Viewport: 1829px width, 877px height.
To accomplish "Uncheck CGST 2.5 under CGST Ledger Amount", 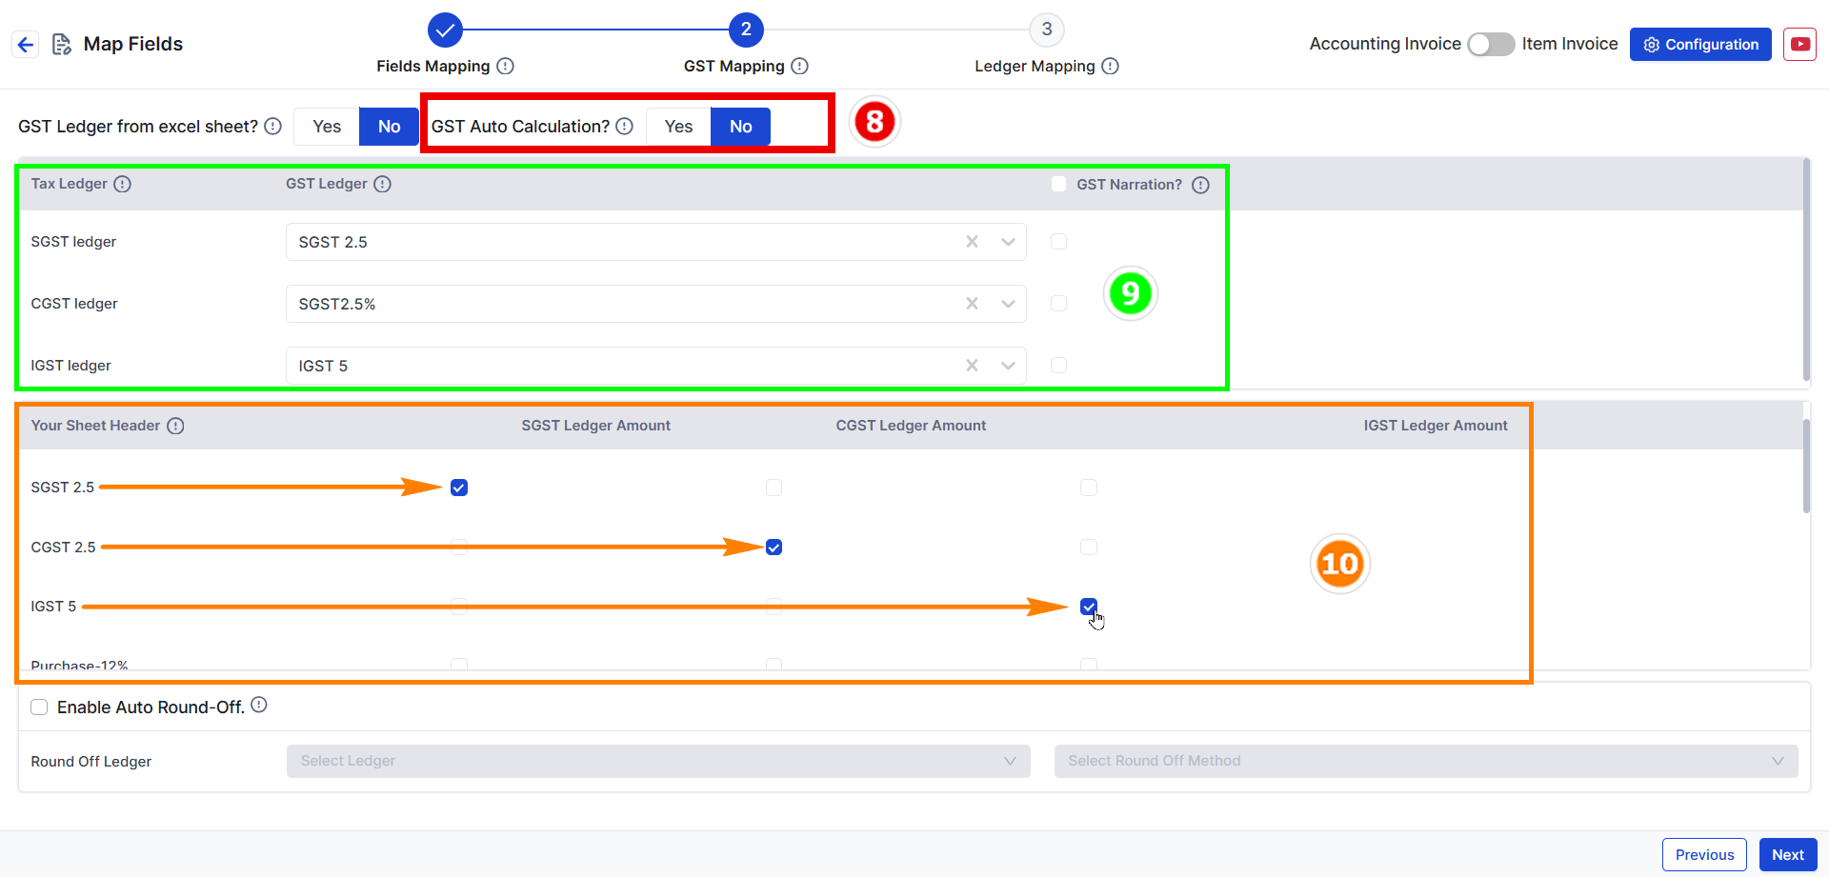I will coord(774,548).
